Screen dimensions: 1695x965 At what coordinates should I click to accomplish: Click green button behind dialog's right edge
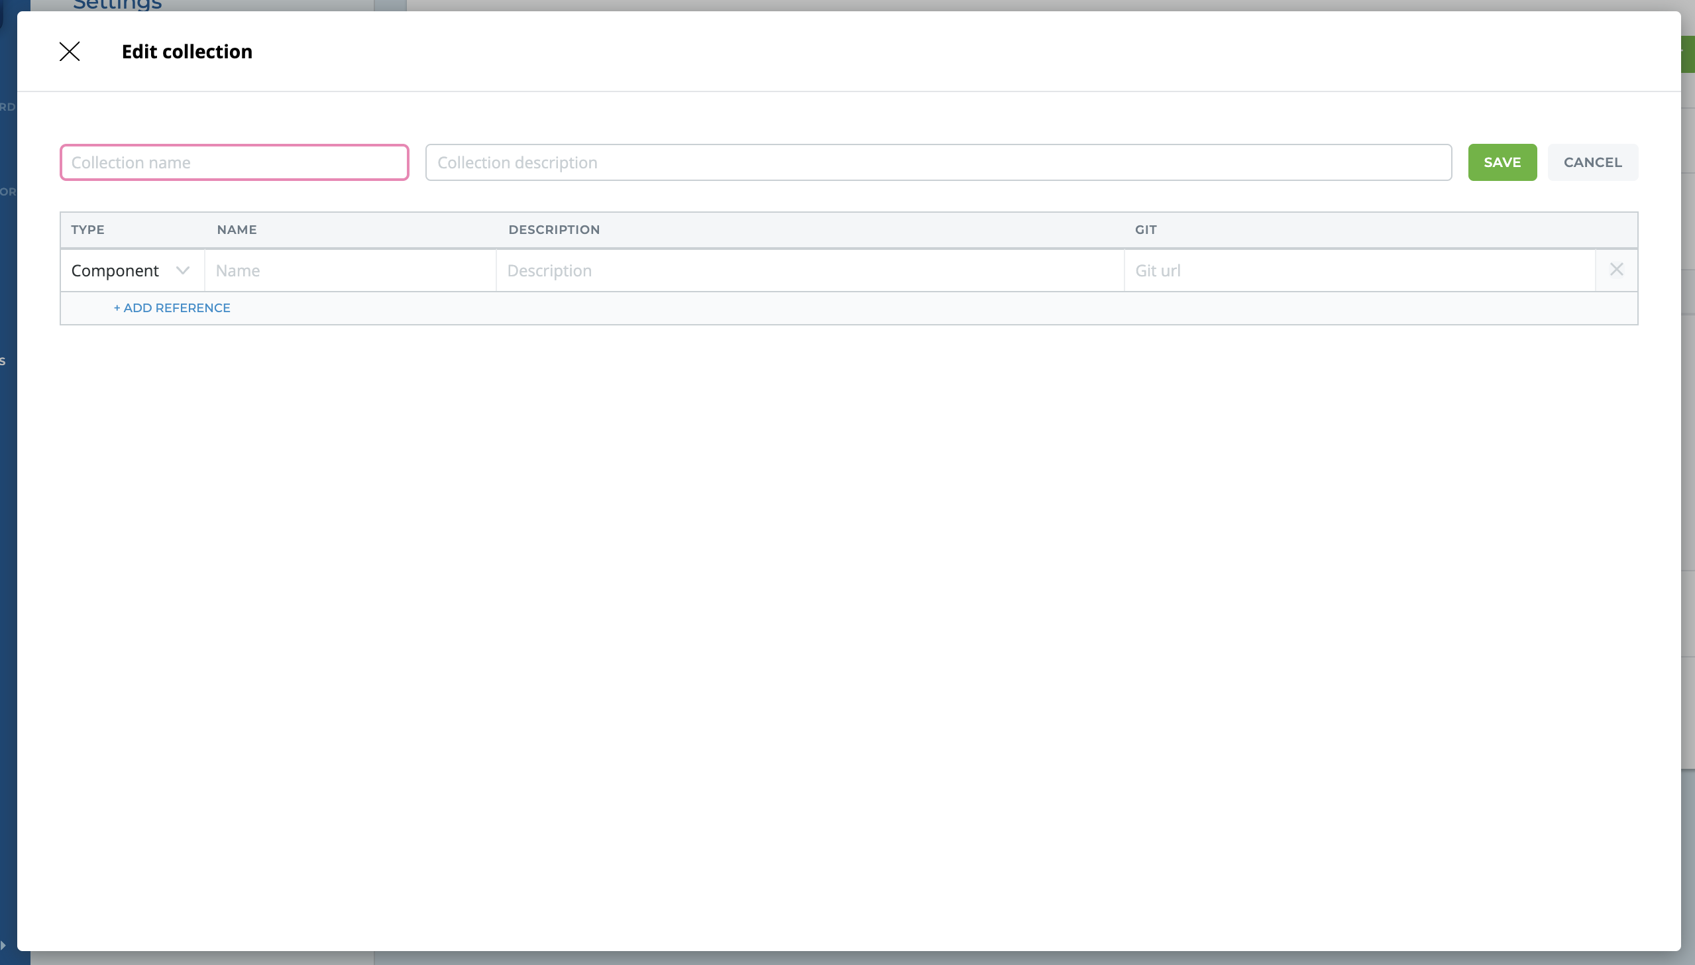(x=1688, y=54)
